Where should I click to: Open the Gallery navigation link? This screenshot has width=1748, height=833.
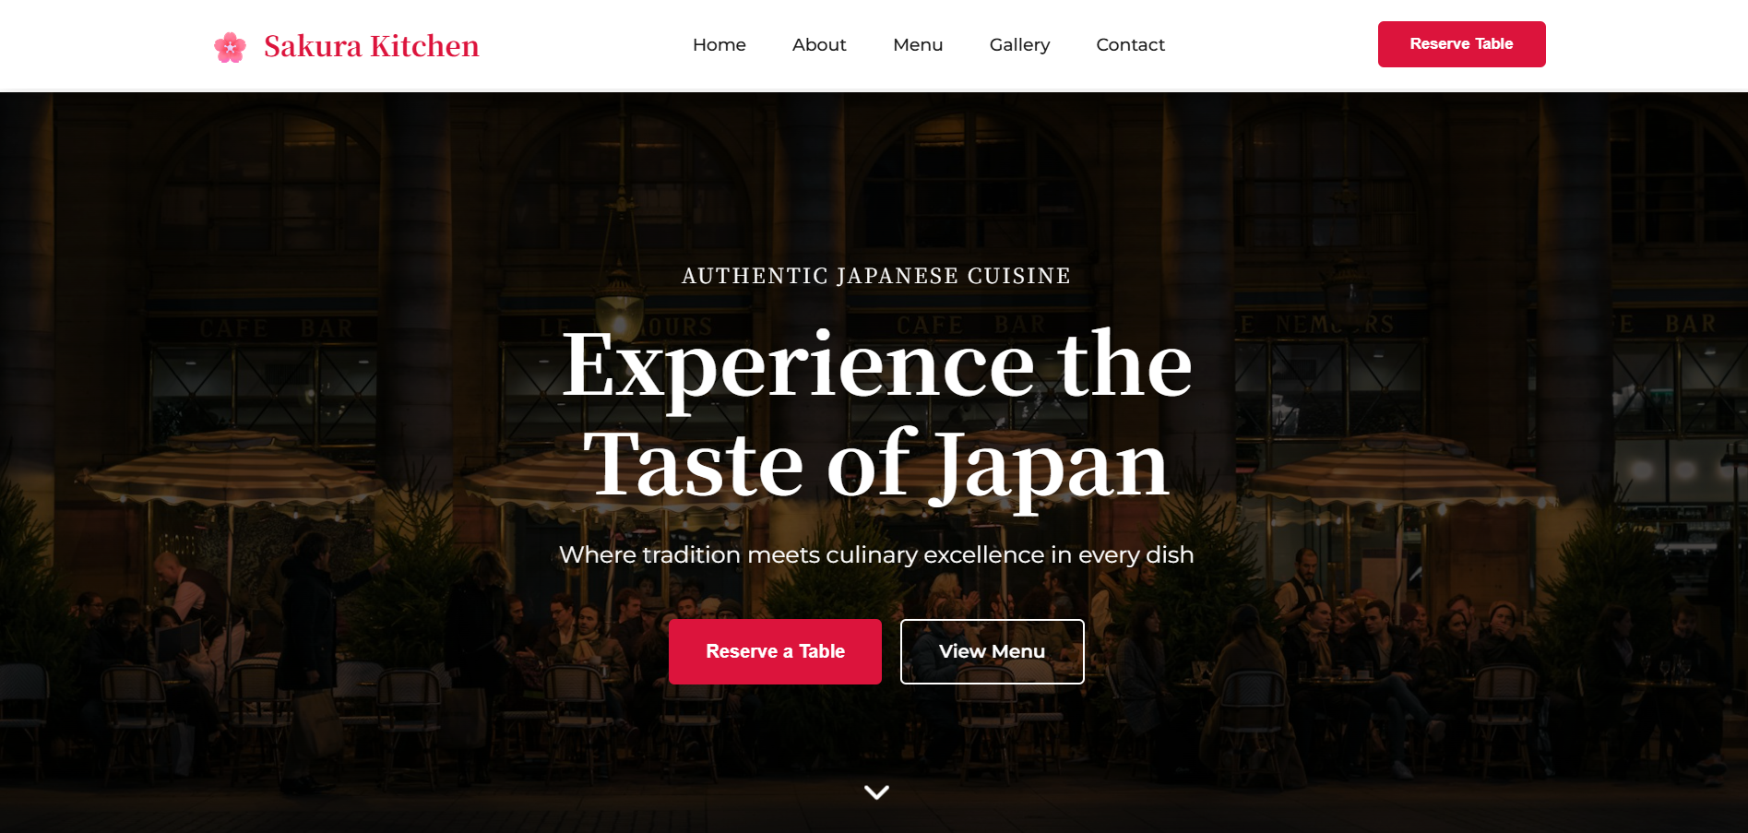click(x=1019, y=44)
